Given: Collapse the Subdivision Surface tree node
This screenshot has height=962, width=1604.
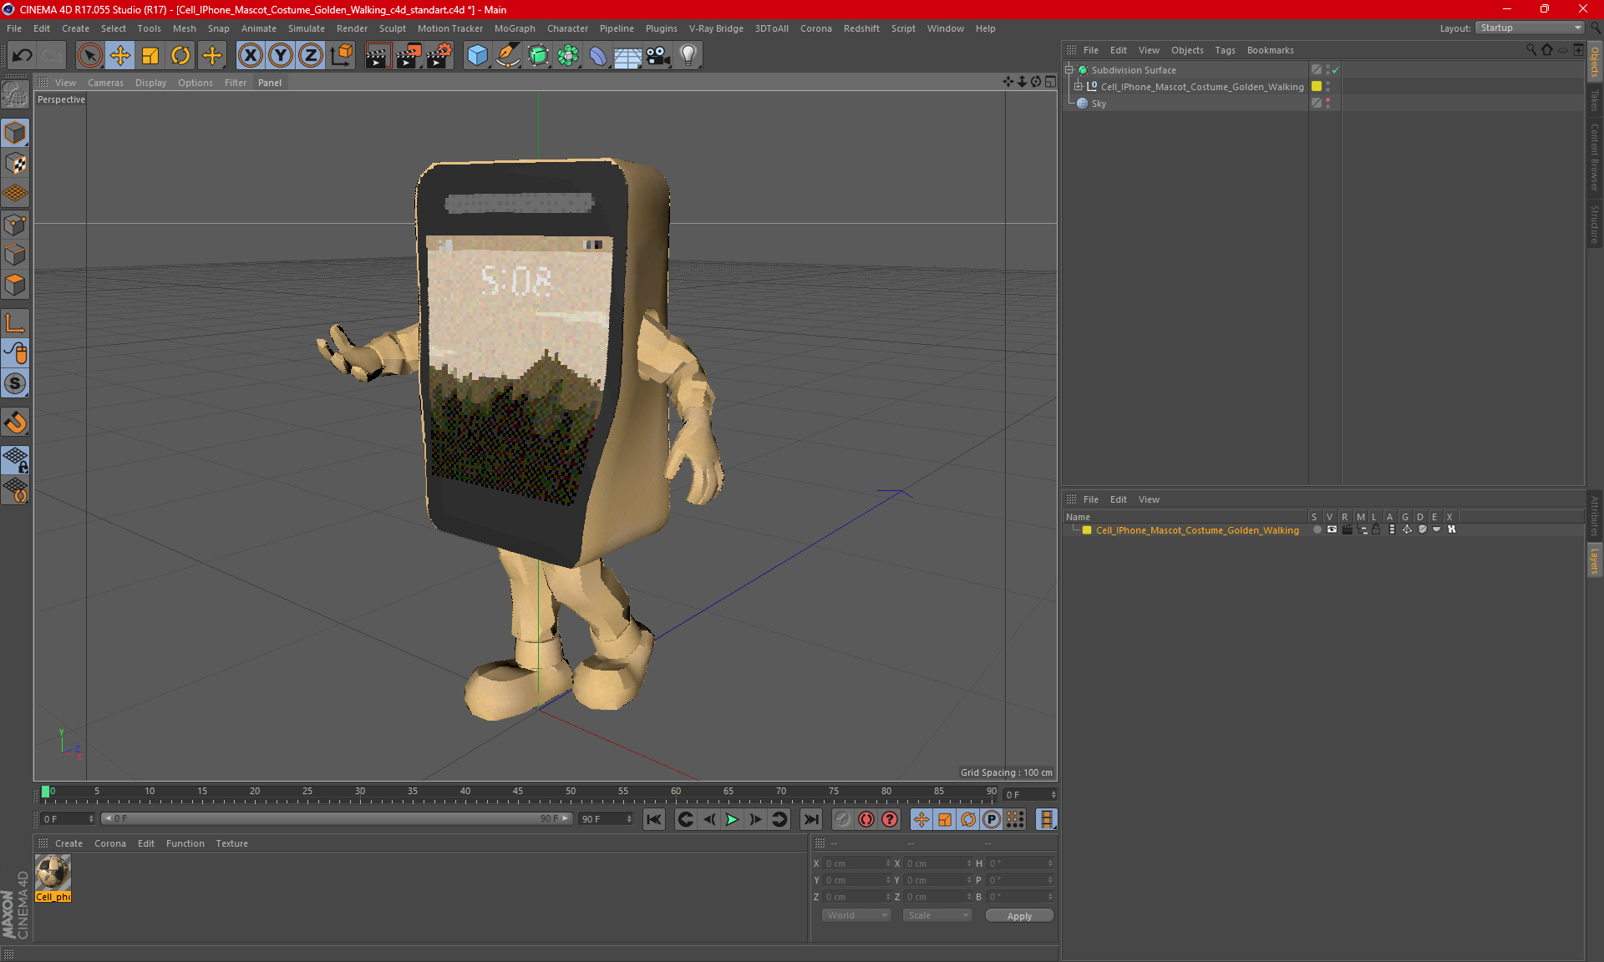Looking at the screenshot, I should point(1069,70).
